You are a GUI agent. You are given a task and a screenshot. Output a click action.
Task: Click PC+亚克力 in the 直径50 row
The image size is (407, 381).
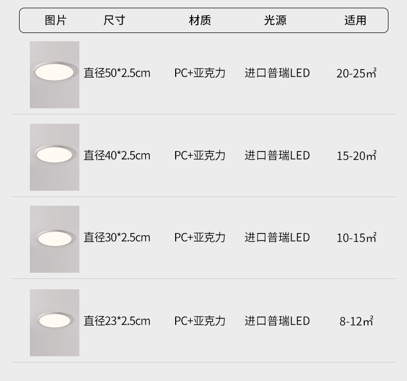pos(200,73)
